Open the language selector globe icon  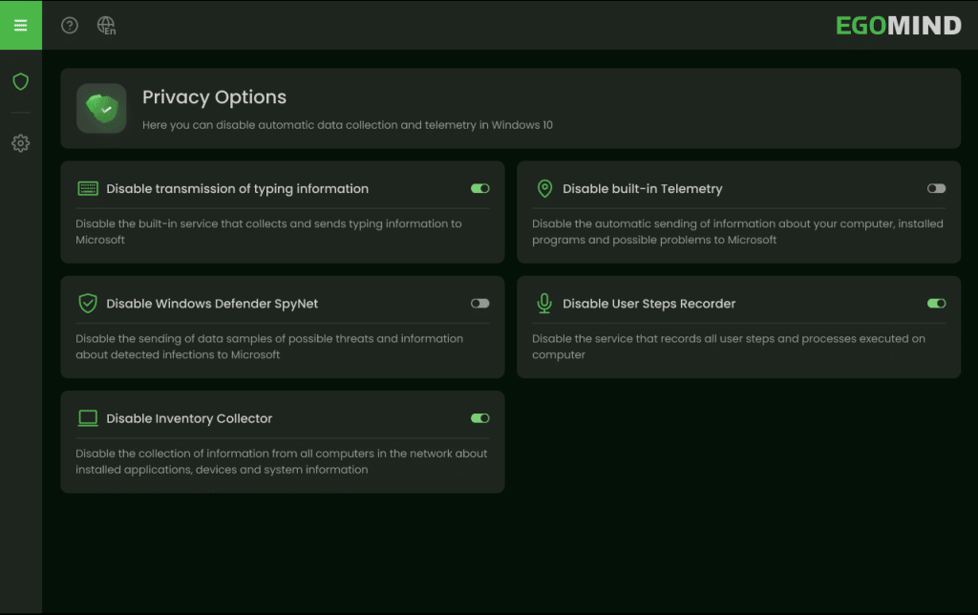click(106, 26)
